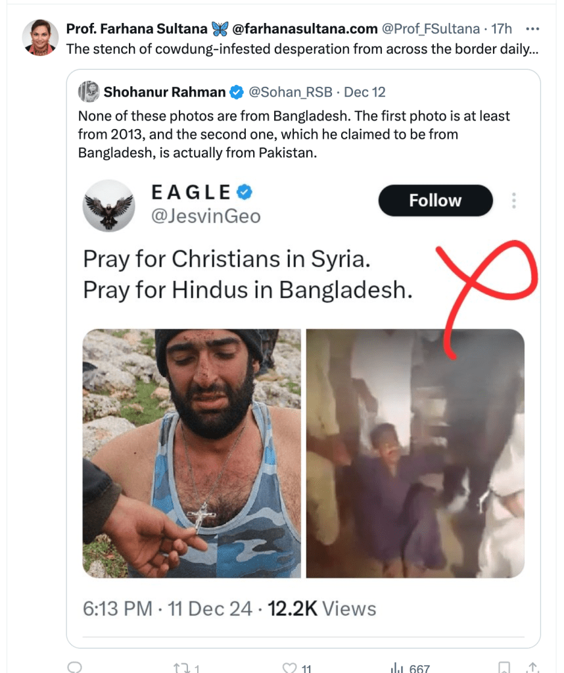Viewport: 564px width, 673px height.
Task: Click the share upload arrow icon
Action: [x=533, y=668]
